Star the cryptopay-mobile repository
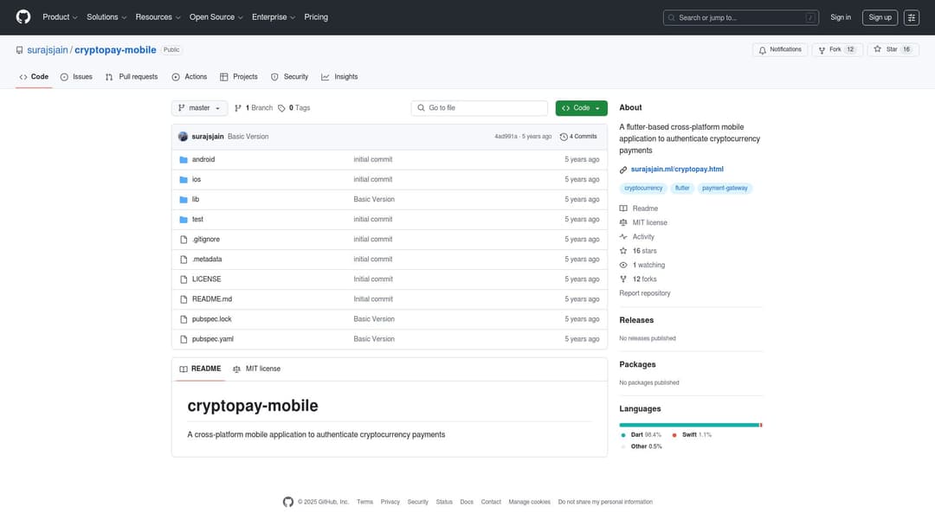The image size is (935, 526). coord(893,50)
